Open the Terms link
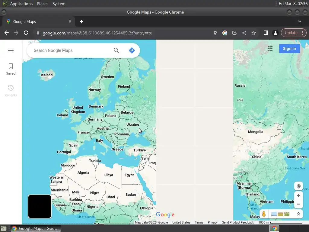 tap(199, 222)
